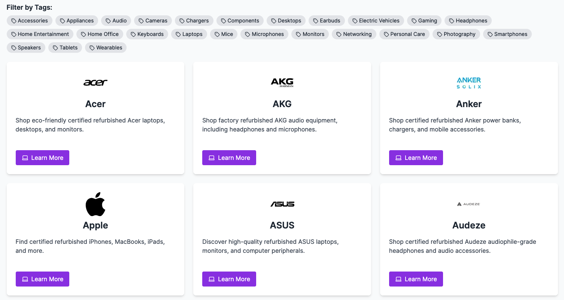Apply the Personal Care tag
564x300 pixels.
[x=404, y=34]
